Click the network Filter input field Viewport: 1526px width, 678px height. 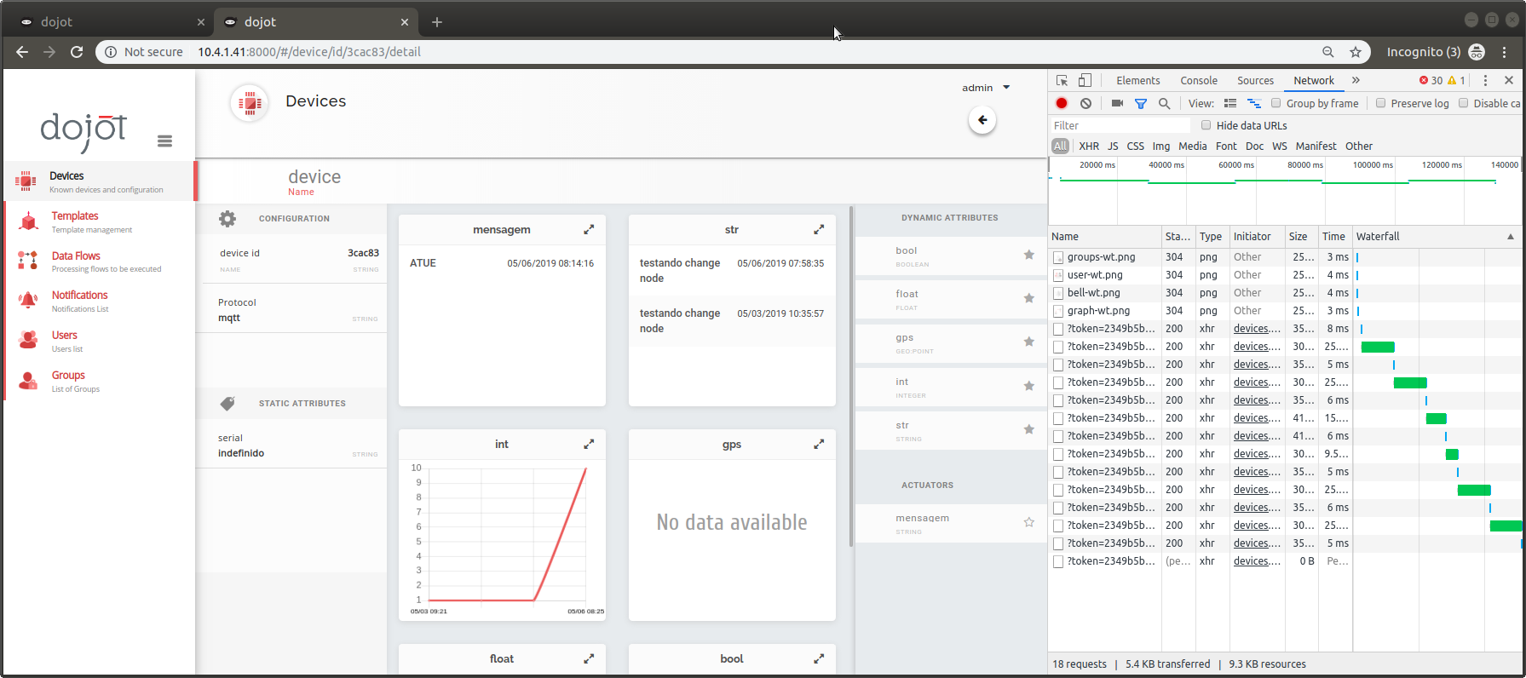(x=1120, y=125)
